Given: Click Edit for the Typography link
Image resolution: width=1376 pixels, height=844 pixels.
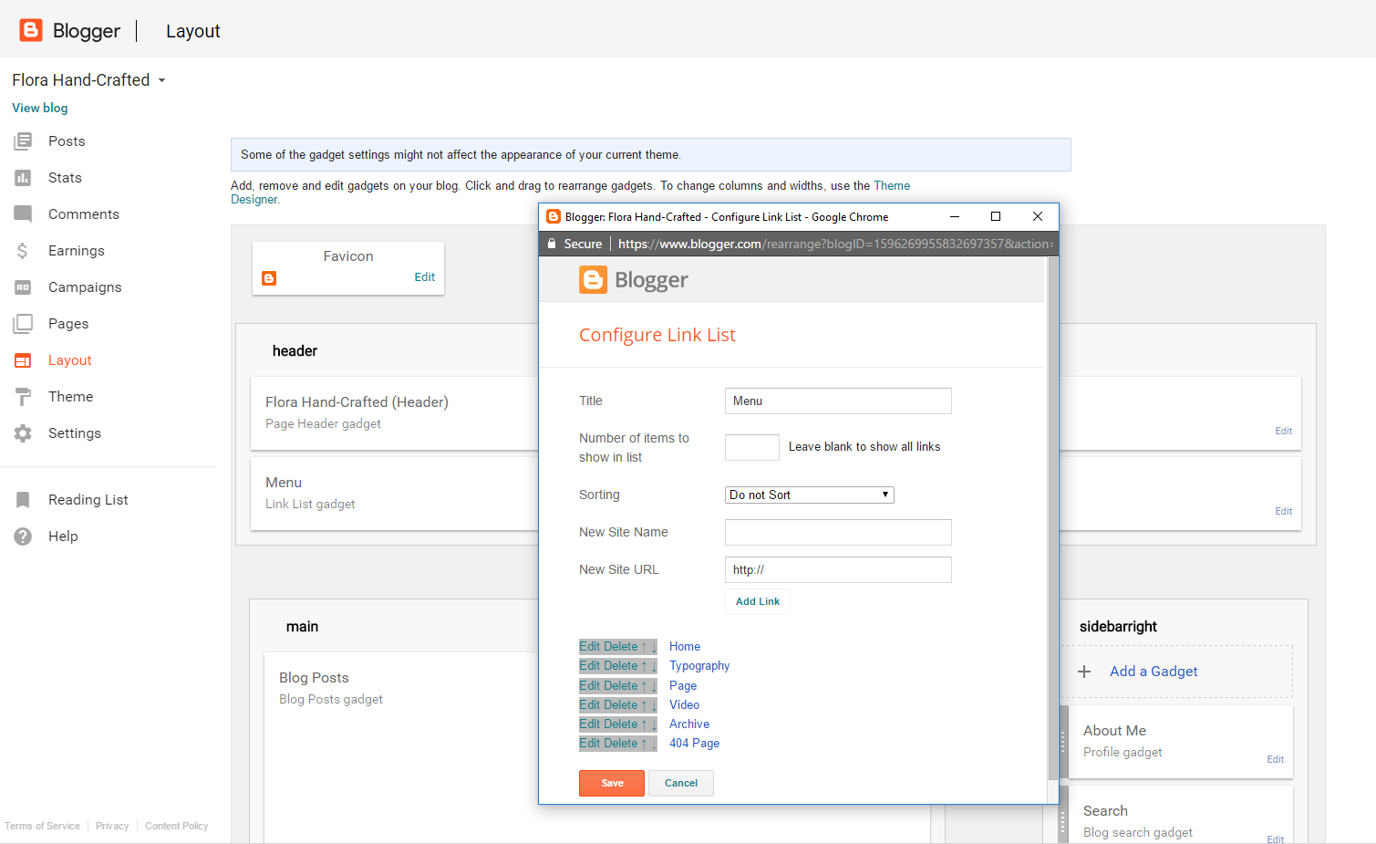Looking at the screenshot, I should click(x=590, y=666).
